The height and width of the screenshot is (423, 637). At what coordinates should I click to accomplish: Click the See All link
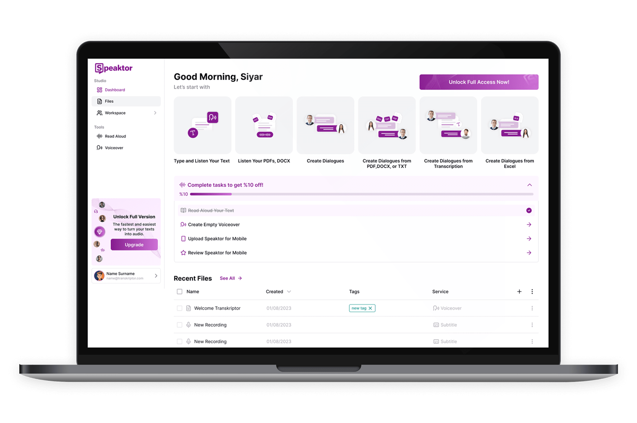pos(231,278)
